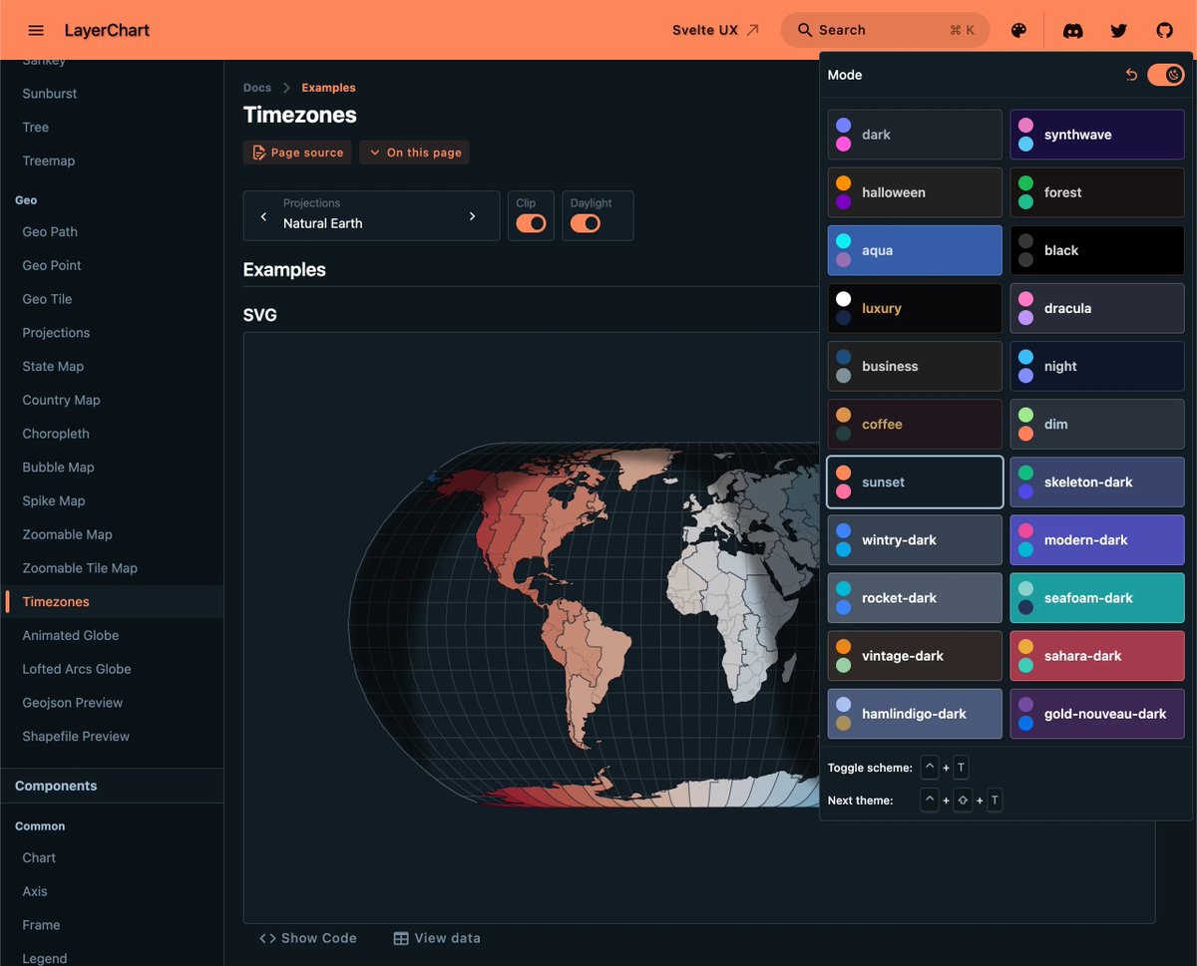Click the Examples breadcrumb
The image size is (1197, 966).
[x=328, y=88]
